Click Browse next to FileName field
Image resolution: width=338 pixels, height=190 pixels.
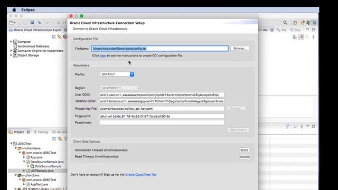click(240, 49)
